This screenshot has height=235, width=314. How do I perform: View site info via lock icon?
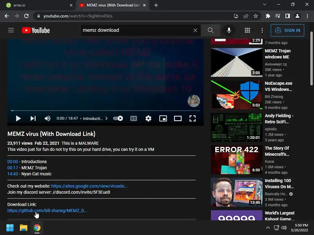[39, 16]
